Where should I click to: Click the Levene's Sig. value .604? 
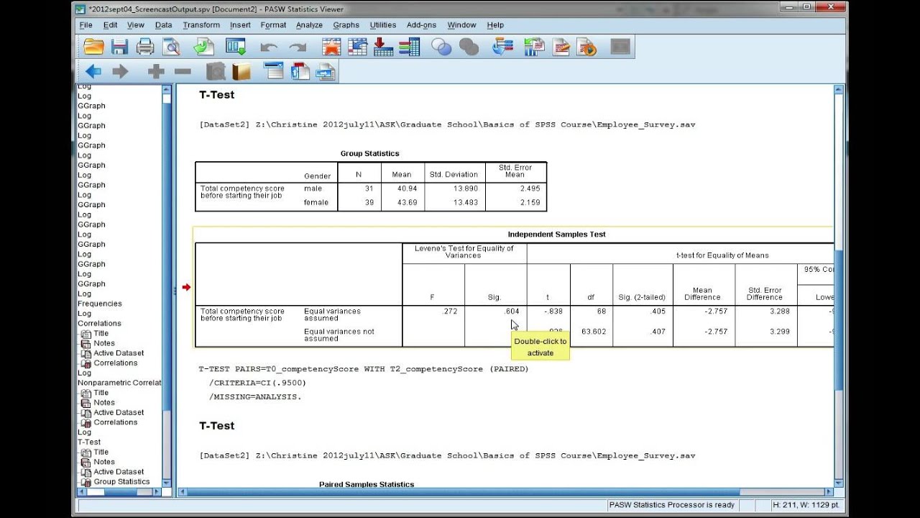(511, 312)
